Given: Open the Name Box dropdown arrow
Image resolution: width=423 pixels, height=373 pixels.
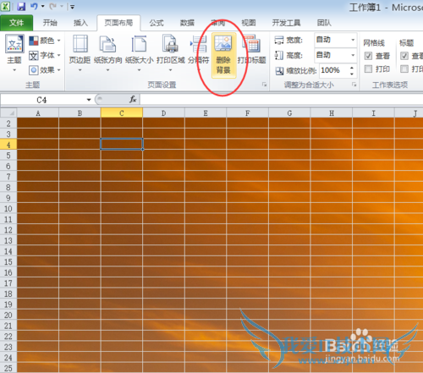Looking at the screenshot, I should [89, 100].
